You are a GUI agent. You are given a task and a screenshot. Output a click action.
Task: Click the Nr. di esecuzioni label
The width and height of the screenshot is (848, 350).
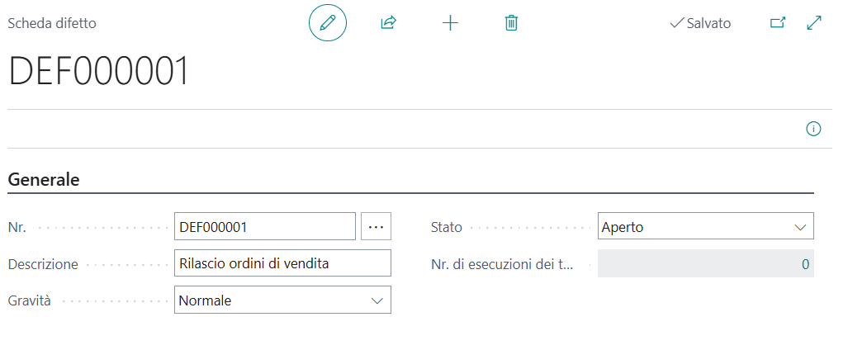(x=501, y=265)
